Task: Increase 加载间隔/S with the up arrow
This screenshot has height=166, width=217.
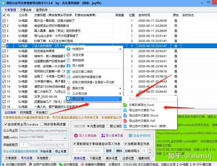Action: 150,149
